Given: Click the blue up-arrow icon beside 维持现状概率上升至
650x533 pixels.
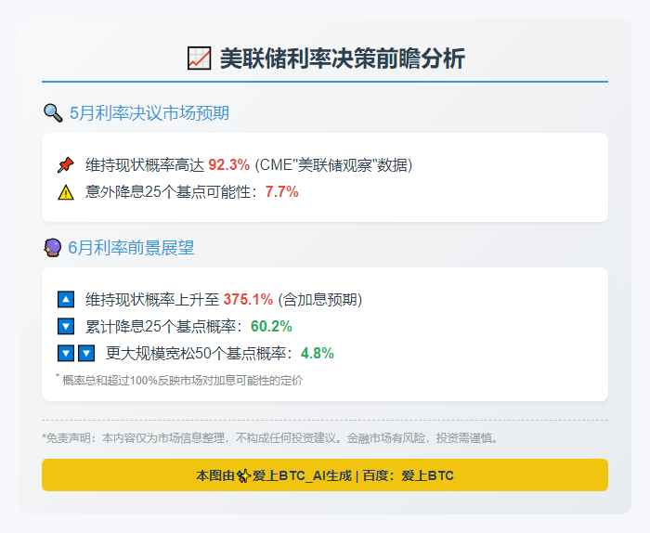Looking at the screenshot, I should click(66, 299).
